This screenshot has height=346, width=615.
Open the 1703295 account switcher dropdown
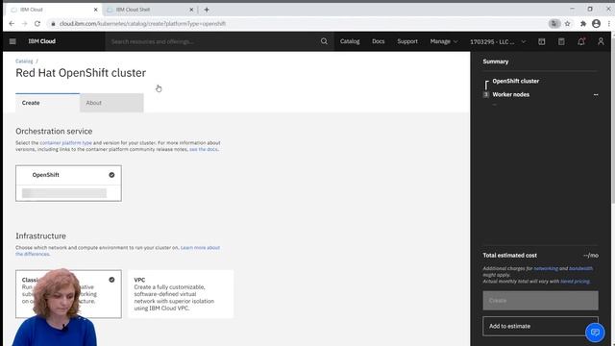coord(498,41)
